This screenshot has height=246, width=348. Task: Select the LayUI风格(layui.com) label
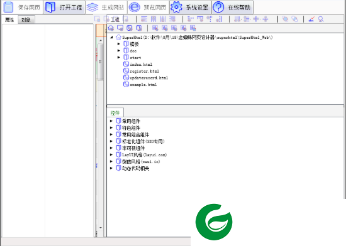(145, 155)
